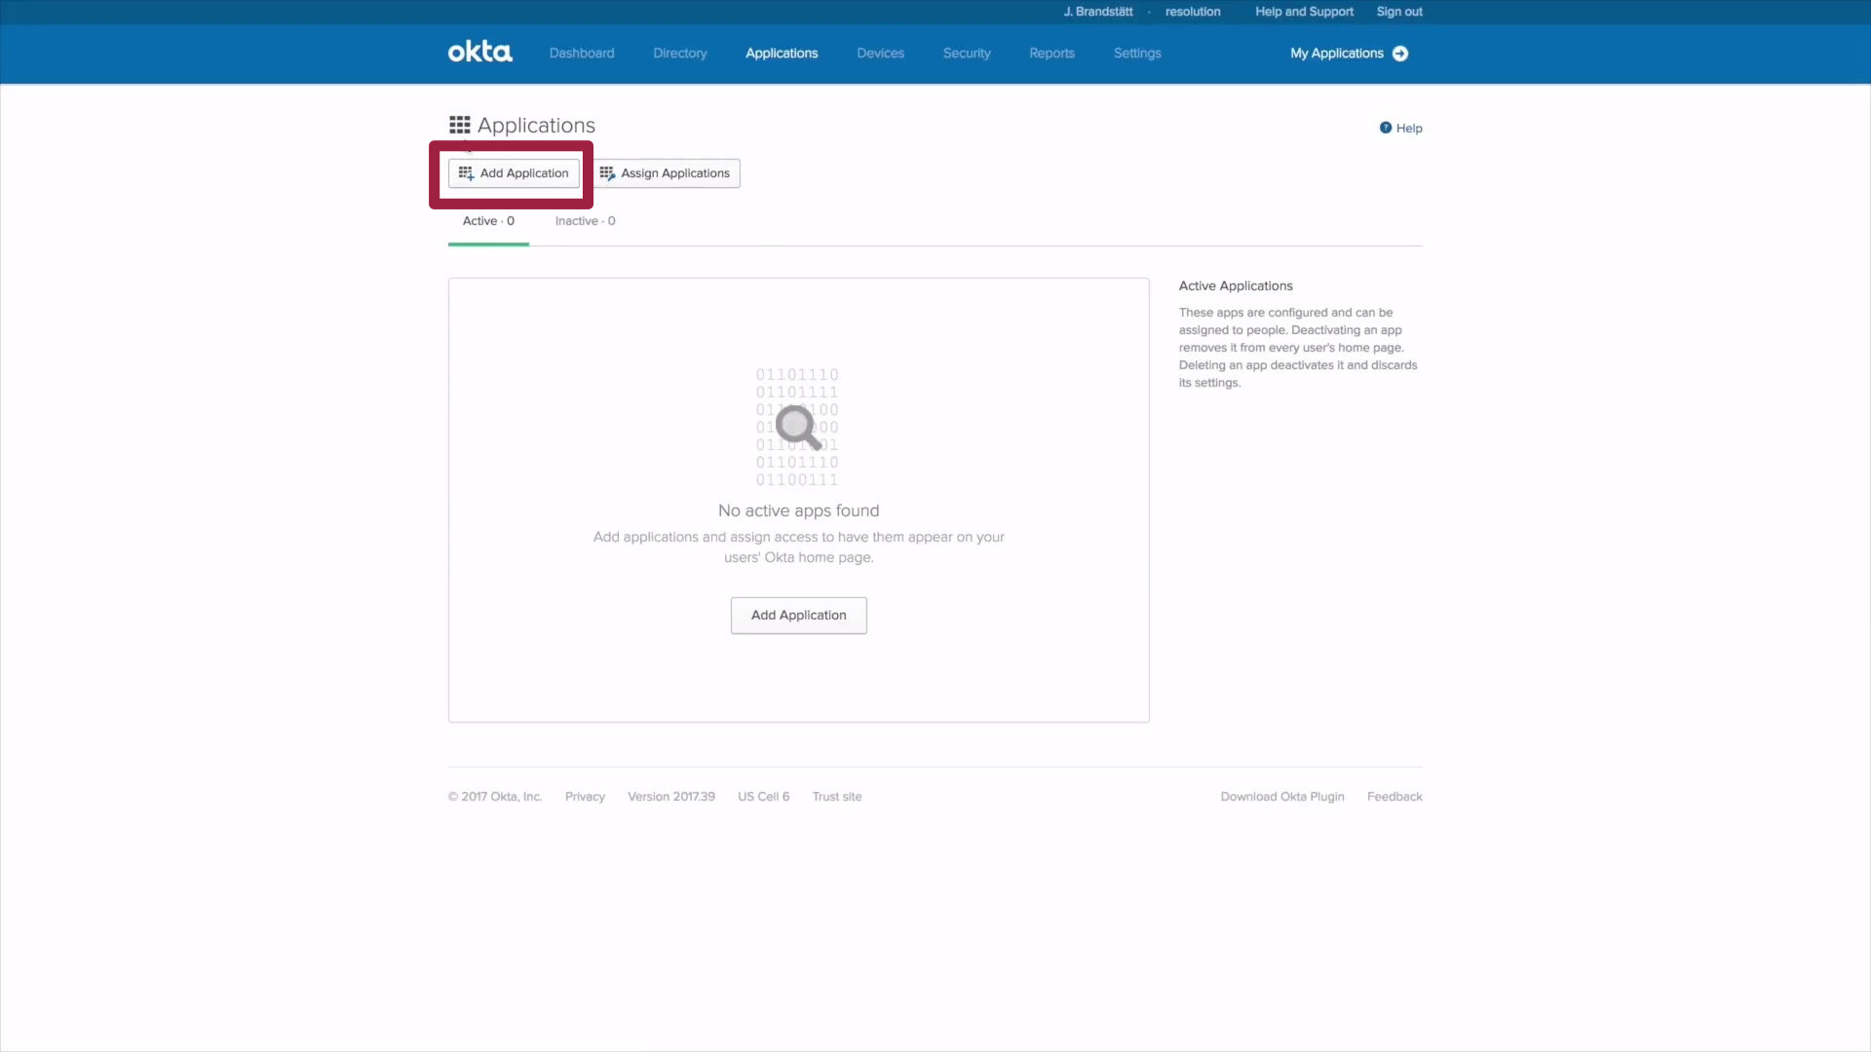Switch to the Active tab
Viewport: 1871px width, 1052px height.
coord(488,221)
